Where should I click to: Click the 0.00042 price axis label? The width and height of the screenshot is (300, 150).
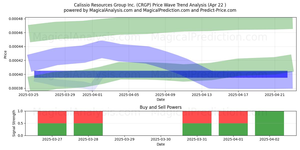coord(16,60)
